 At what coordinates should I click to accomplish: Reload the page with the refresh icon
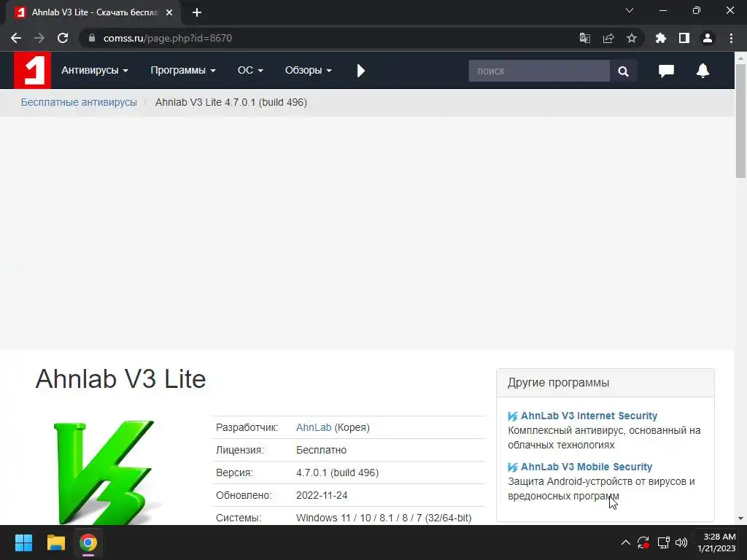63,38
